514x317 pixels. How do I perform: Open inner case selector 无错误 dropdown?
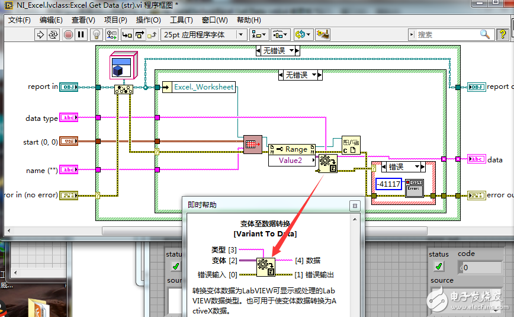pyautogui.click(x=314, y=75)
